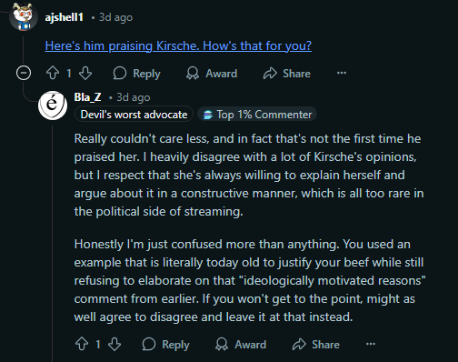
Task: Open ajshell1's user profile name
Action: [x=65, y=17]
